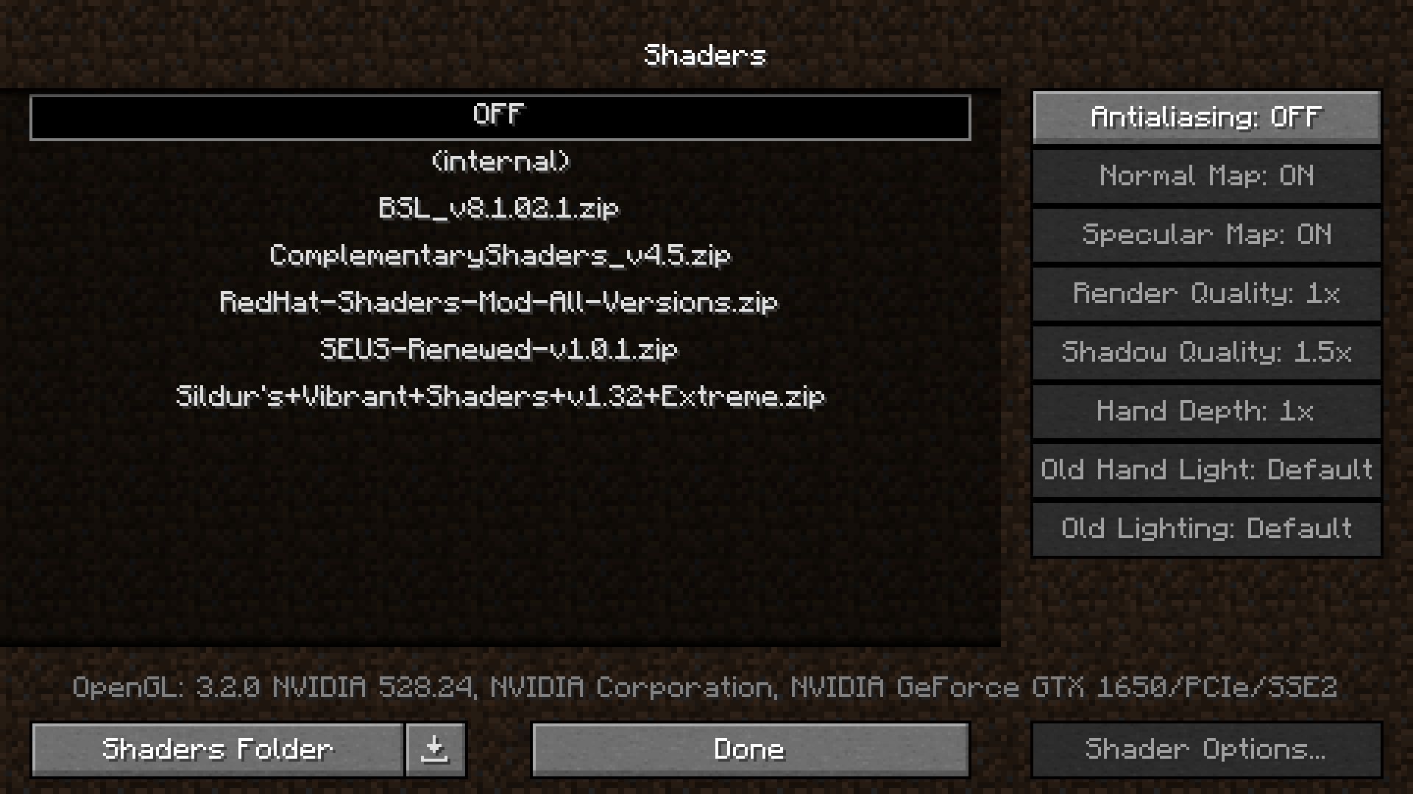Select Sildur's+Vibrant+Shaders+v1.32+Extreme.zip
The width and height of the screenshot is (1413, 794).
coord(500,396)
